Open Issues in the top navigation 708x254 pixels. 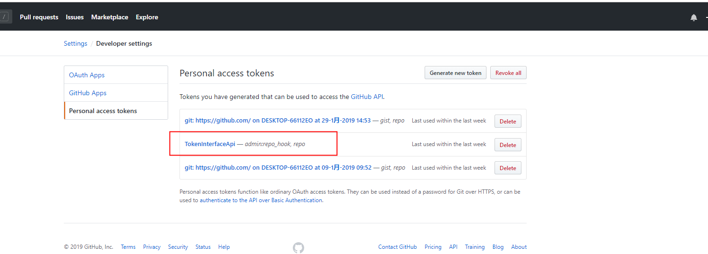click(x=75, y=17)
